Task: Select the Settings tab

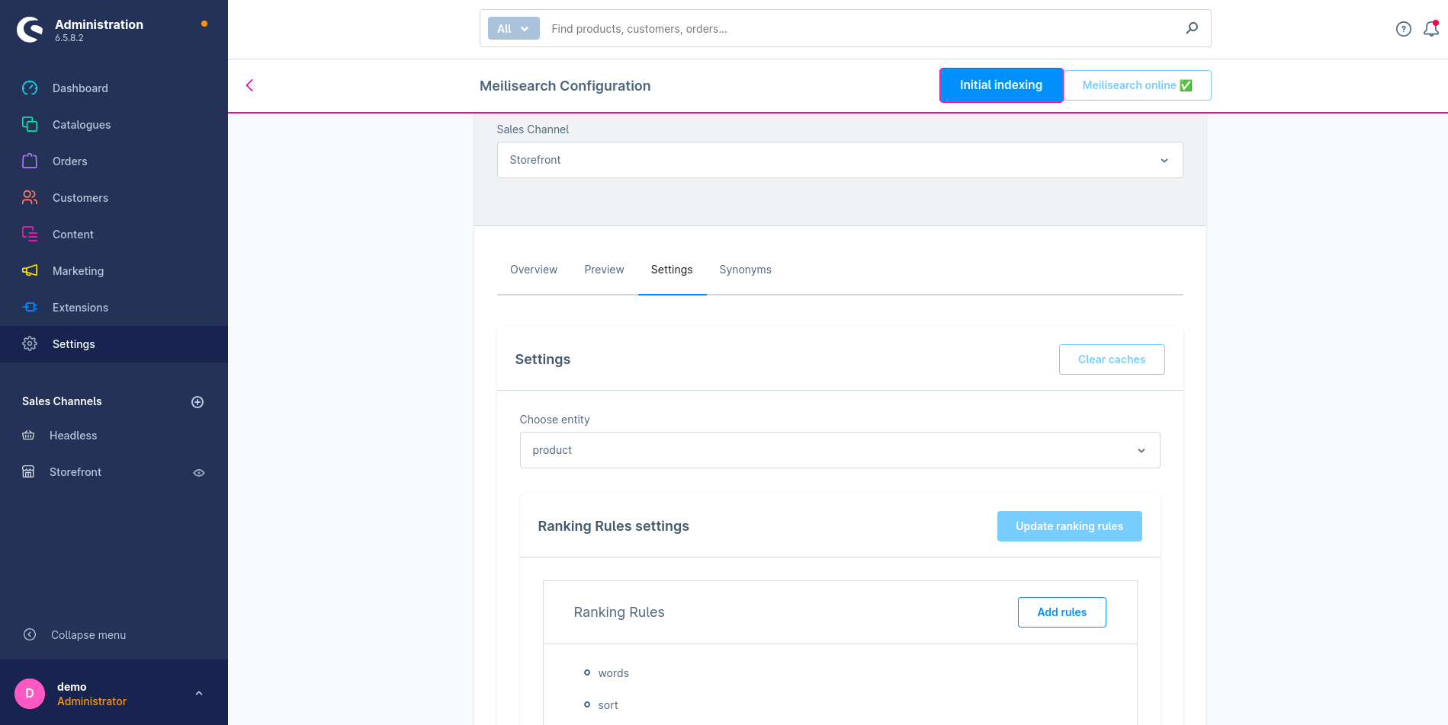Action: [x=672, y=270]
